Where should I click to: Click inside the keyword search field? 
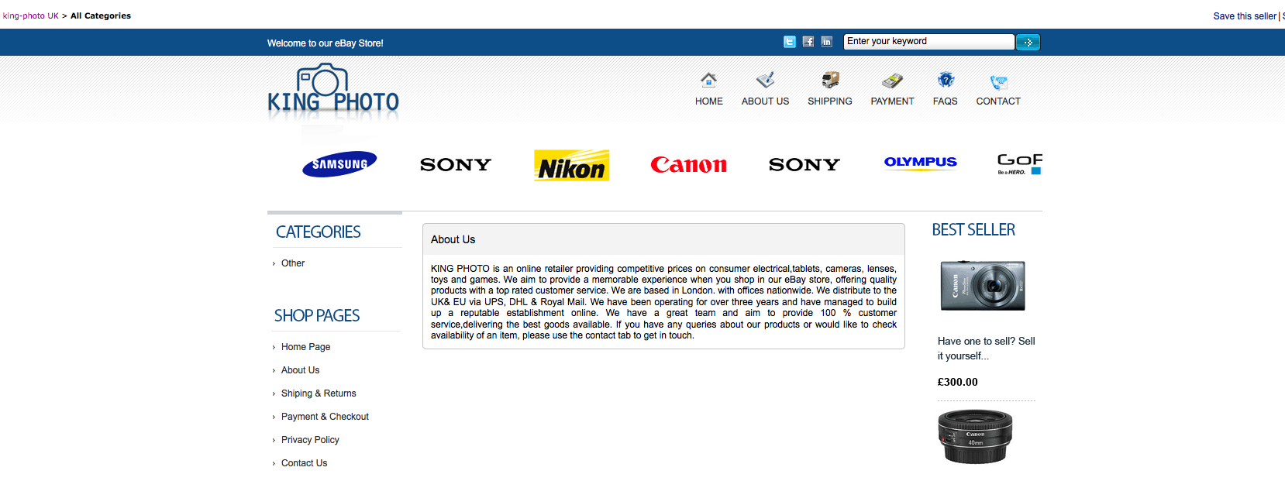(928, 42)
